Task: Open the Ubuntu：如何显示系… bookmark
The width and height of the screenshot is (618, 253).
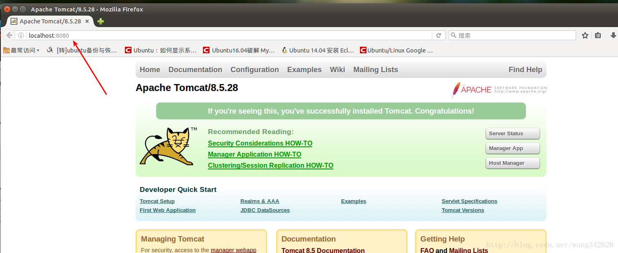Action: [x=161, y=50]
